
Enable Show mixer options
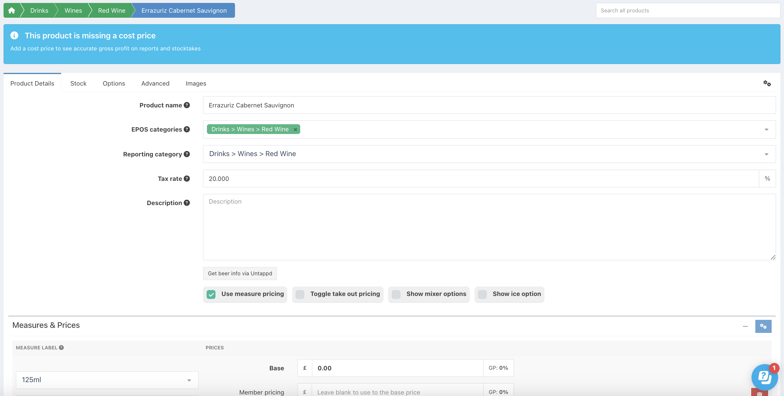(x=396, y=294)
